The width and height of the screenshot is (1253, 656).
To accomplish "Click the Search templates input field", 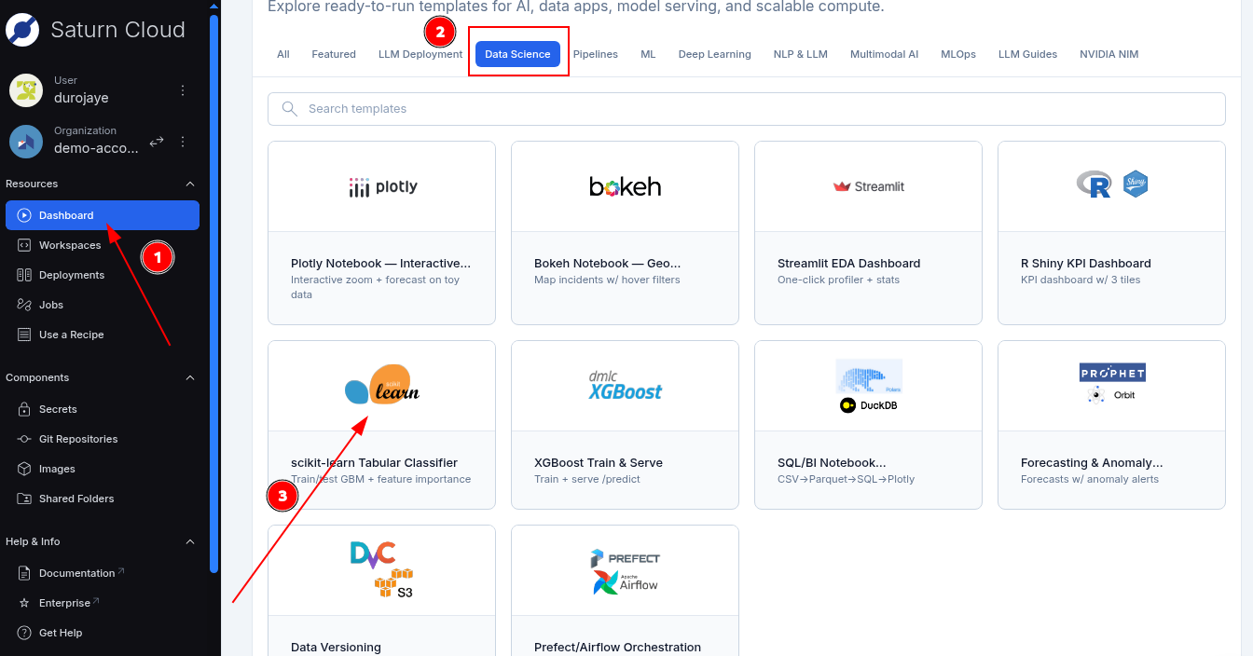I will point(747,109).
